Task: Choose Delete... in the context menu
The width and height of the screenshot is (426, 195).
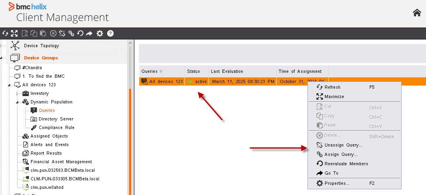Action: (354, 136)
